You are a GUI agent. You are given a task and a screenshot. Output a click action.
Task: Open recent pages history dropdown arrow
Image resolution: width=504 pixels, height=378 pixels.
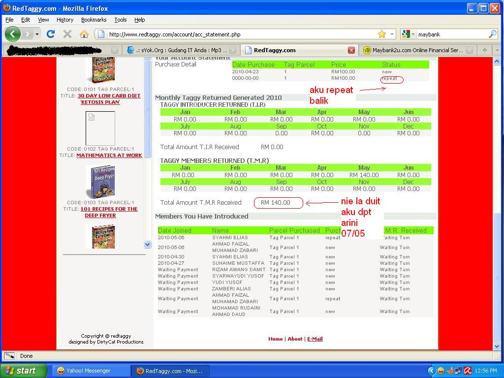[x=37, y=34]
